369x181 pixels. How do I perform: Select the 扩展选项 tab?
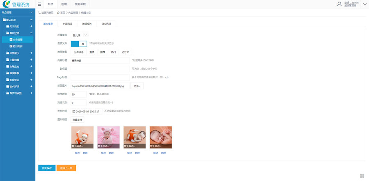coord(67,24)
